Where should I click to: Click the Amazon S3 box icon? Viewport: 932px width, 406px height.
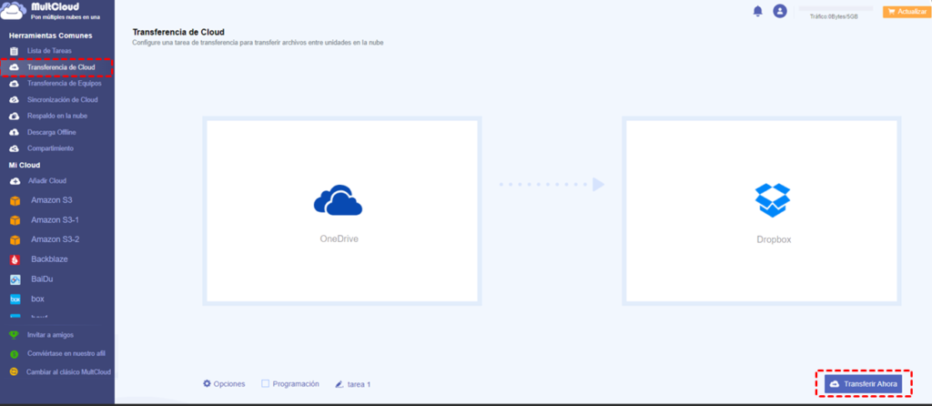(x=15, y=201)
